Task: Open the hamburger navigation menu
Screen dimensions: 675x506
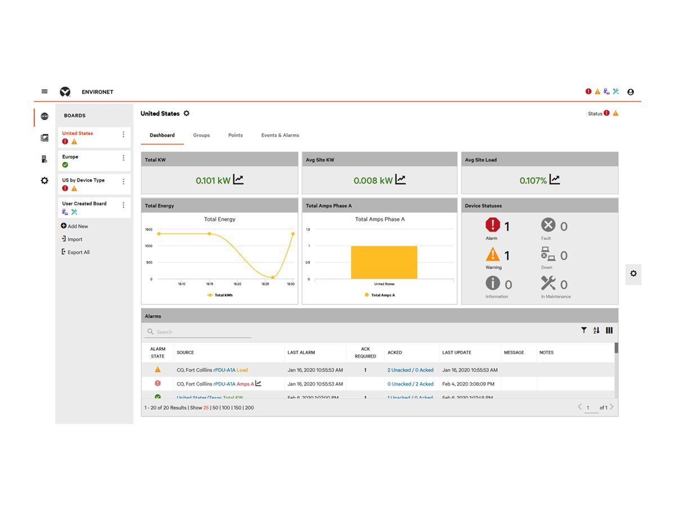Action: [44, 91]
